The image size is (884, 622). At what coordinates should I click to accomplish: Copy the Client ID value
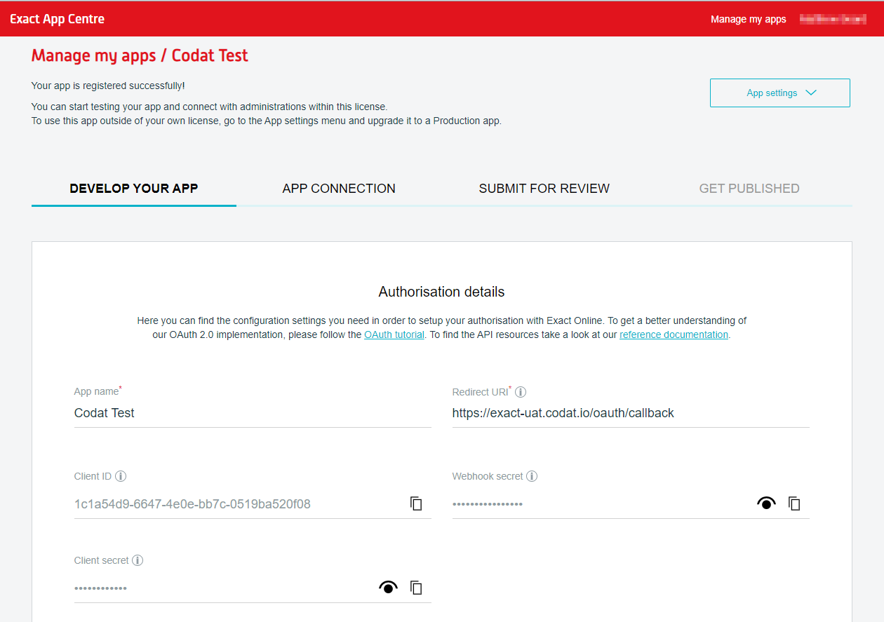(416, 503)
